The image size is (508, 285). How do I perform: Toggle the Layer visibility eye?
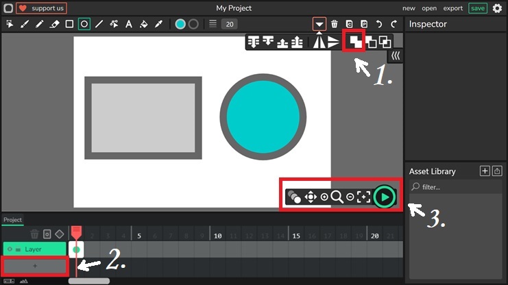pos(10,249)
